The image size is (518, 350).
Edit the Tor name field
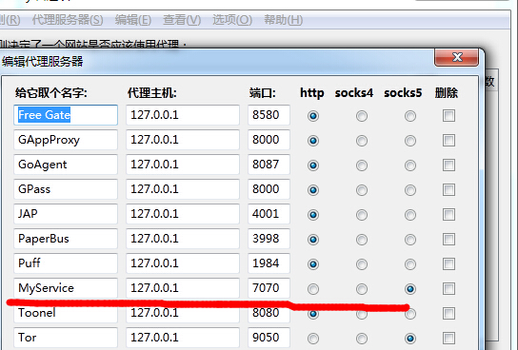click(66, 338)
